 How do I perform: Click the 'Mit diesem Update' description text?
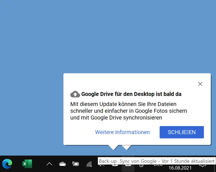pyautogui.click(x=129, y=111)
